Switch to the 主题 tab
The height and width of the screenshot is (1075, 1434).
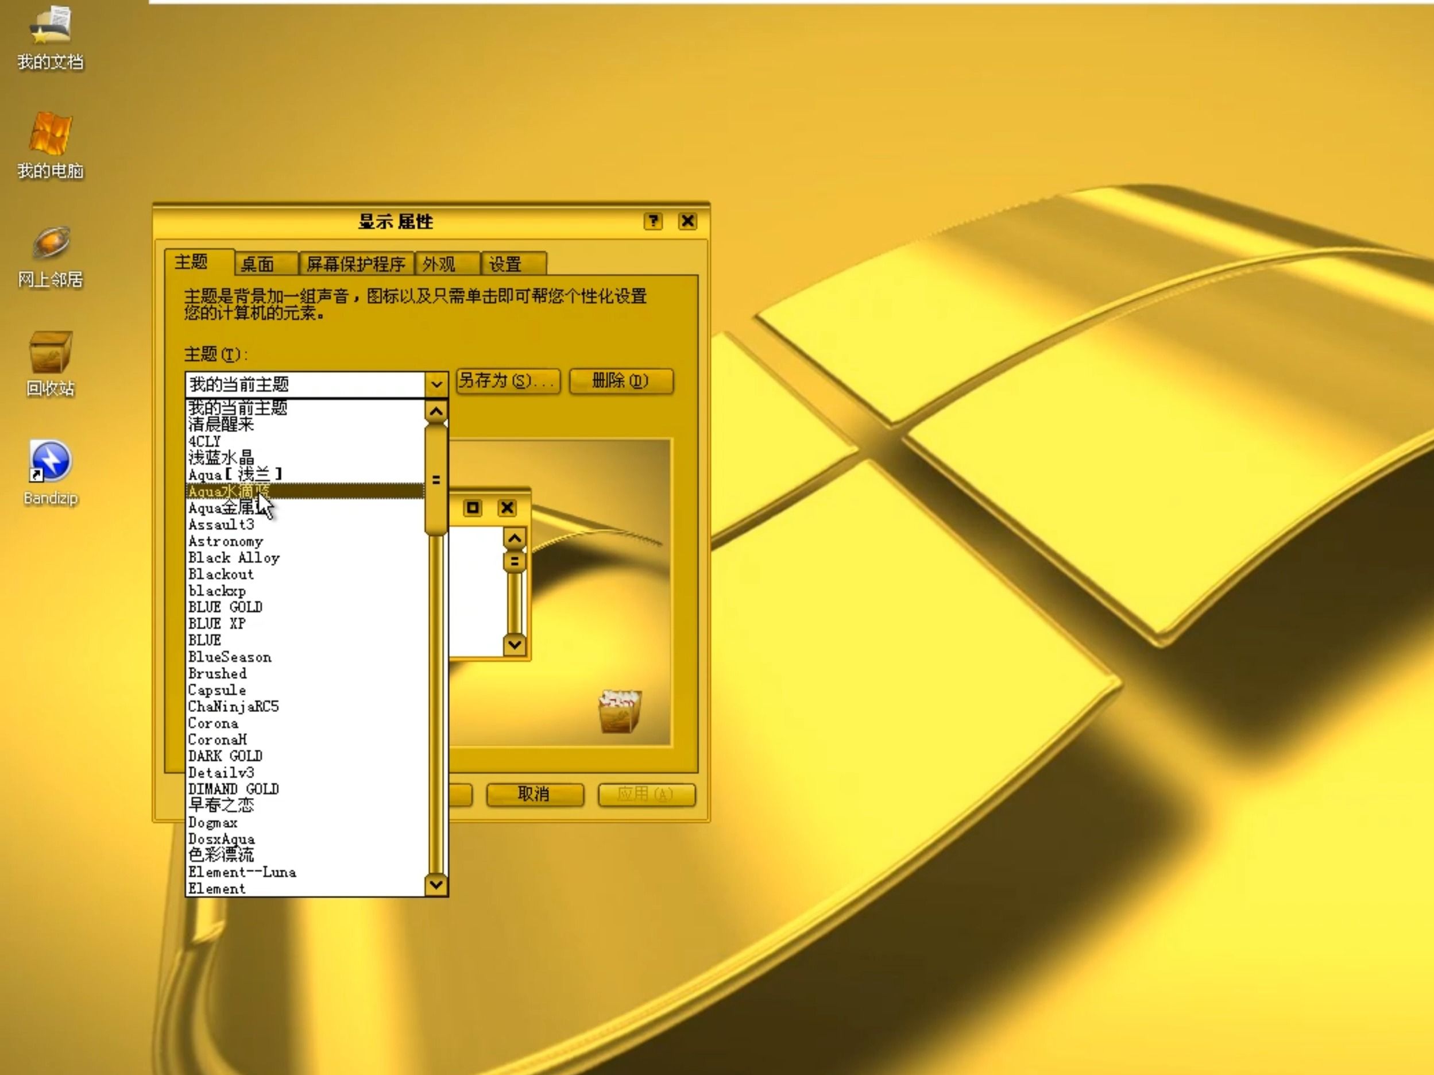[199, 262]
